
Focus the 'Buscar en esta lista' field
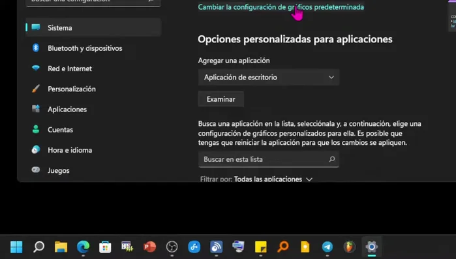click(x=269, y=159)
